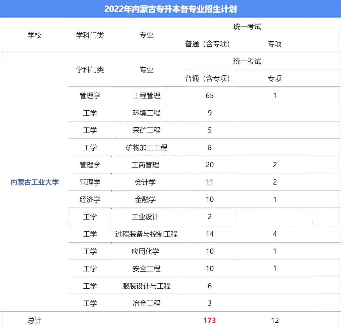Click the 金融学 major cell
Image resolution: width=341 pixels, height=329 pixels.
coord(146,199)
